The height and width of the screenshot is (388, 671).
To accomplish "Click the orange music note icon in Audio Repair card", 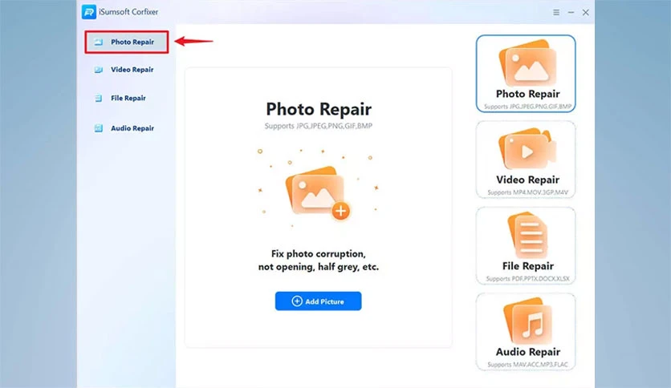I will click(x=527, y=321).
